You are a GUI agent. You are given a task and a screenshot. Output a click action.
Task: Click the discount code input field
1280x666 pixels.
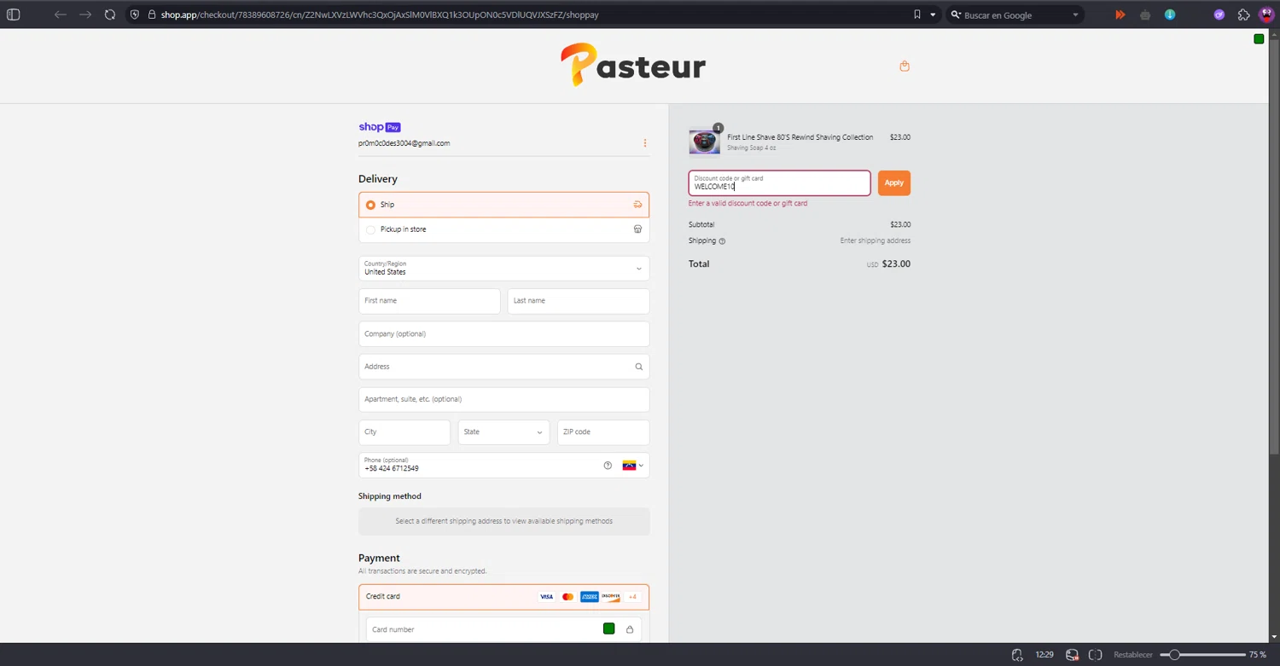click(779, 182)
